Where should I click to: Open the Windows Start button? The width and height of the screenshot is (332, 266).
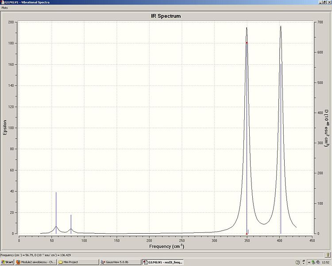click(7, 262)
